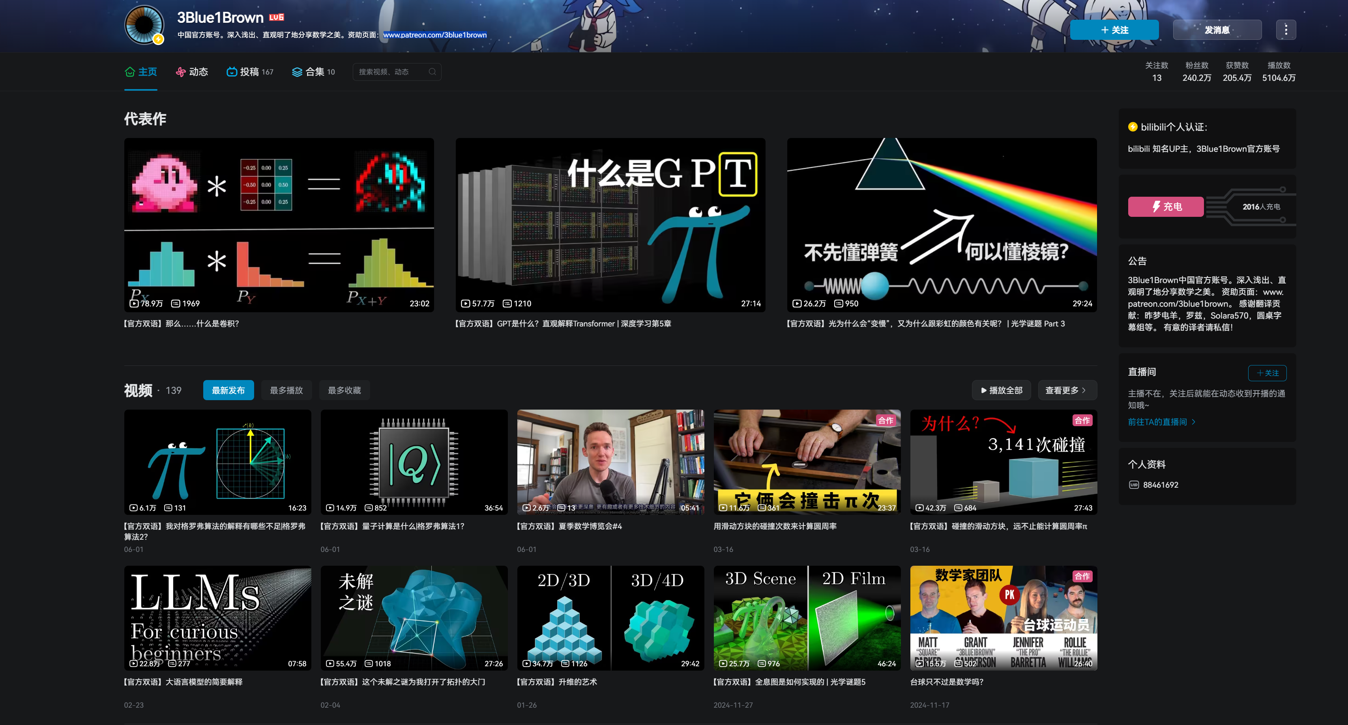Click the pink 充电 lightning button
Image resolution: width=1348 pixels, height=725 pixels.
[1165, 207]
